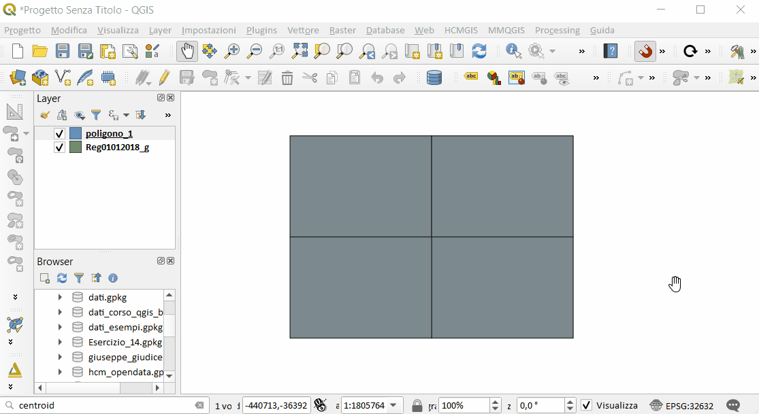Expand Esercizio_14.gpkg in Browser
Screen dimensions: 759x414
pos(60,342)
